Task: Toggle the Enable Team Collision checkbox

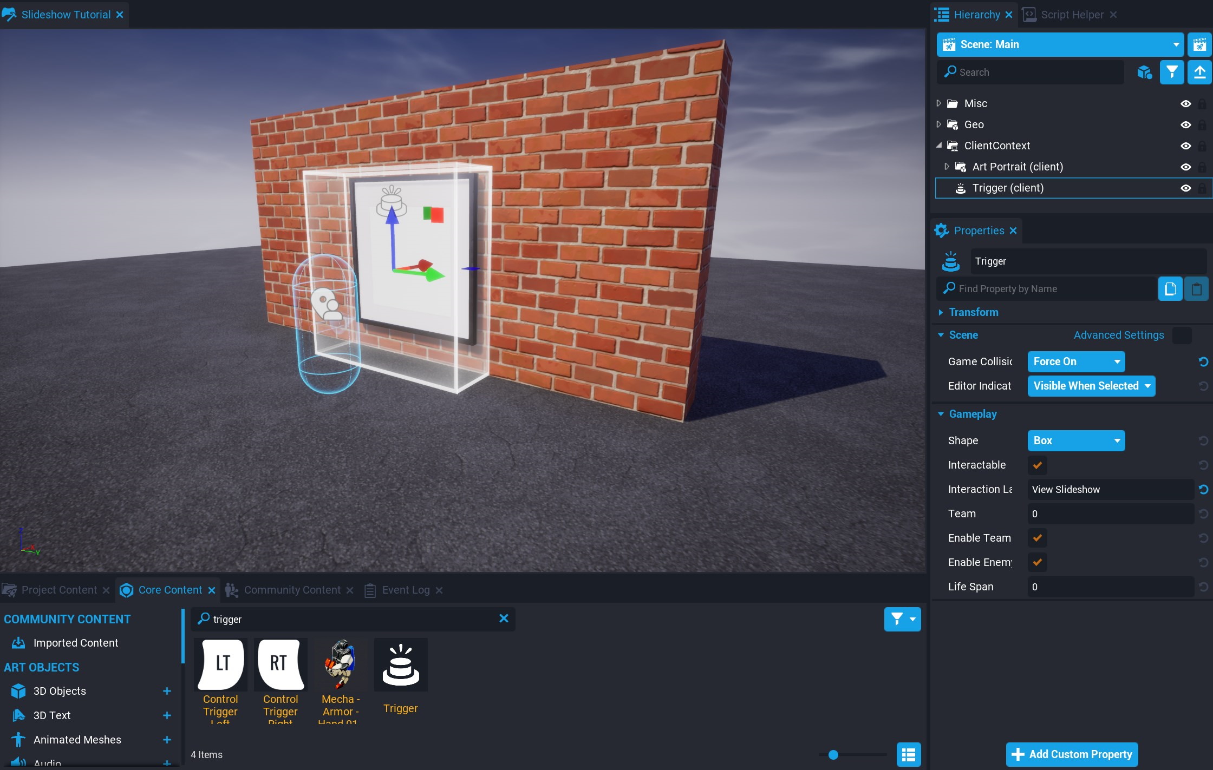Action: pos(1037,538)
